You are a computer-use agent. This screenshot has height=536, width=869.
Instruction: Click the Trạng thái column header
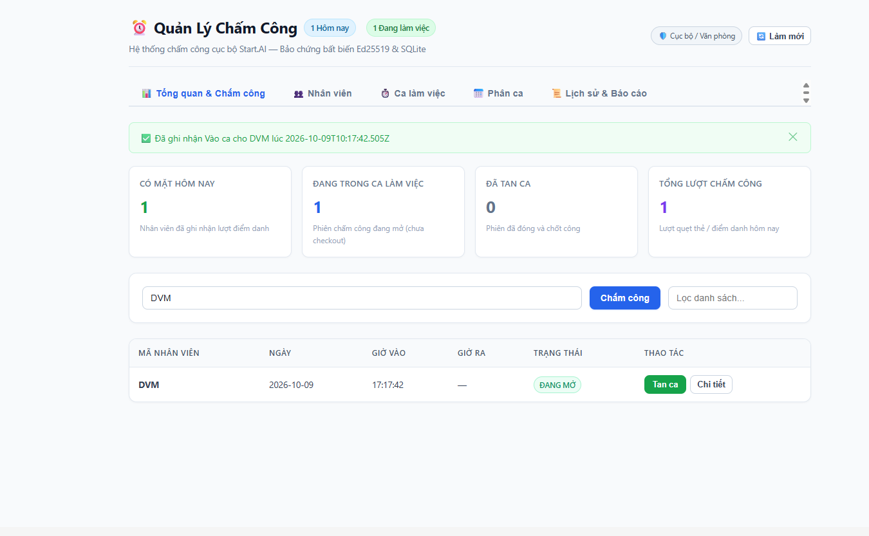point(557,353)
